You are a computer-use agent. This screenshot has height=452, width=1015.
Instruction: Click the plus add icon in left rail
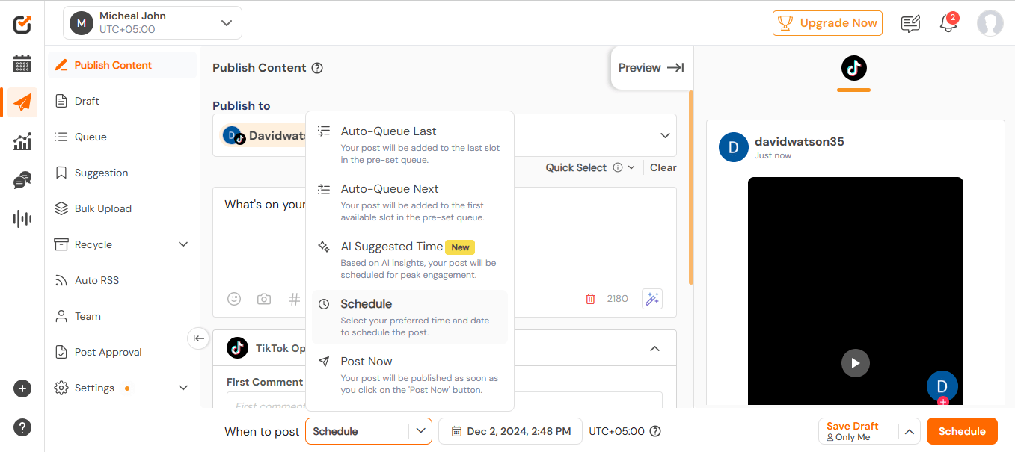coord(22,388)
